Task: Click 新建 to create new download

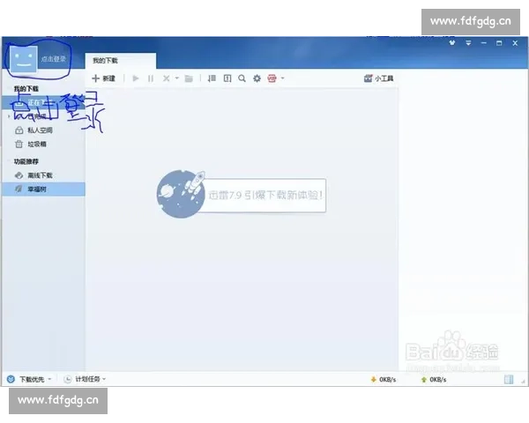Action: point(103,78)
